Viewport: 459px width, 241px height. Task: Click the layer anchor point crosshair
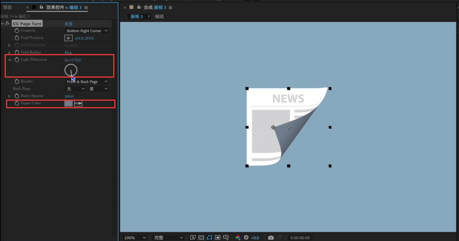[x=288, y=127]
